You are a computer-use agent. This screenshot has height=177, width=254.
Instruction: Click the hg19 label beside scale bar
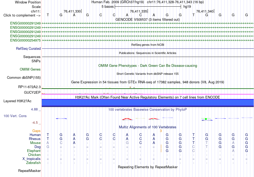click(187, 7)
